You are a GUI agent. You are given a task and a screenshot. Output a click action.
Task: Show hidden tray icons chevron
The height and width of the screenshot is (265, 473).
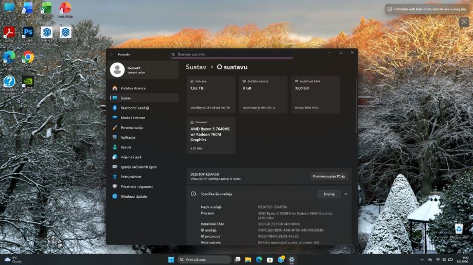422,259
